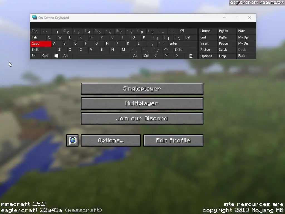Click the Mv Dn key
The width and height of the screenshot is (285, 214).
click(246, 43)
